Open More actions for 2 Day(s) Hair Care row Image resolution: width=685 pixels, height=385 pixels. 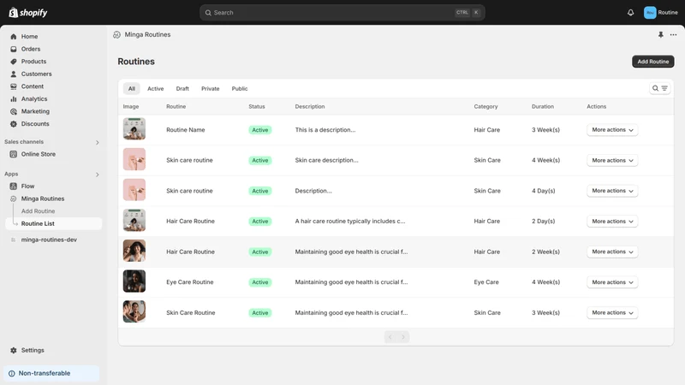[612, 222]
